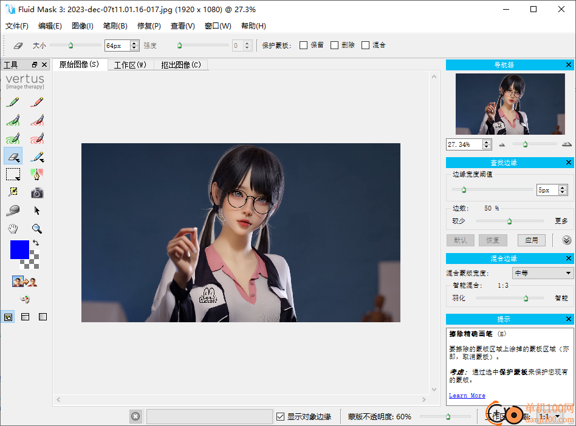Image resolution: width=576 pixels, height=426 pixels.
Task: Select the arrow pointer tool
Action: point(36,211)
